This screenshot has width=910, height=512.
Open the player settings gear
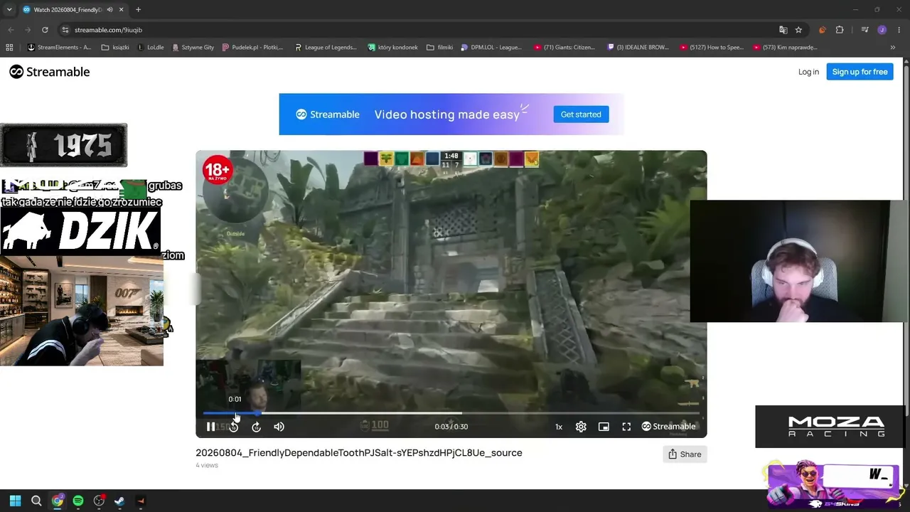click(x=581, y=427)
